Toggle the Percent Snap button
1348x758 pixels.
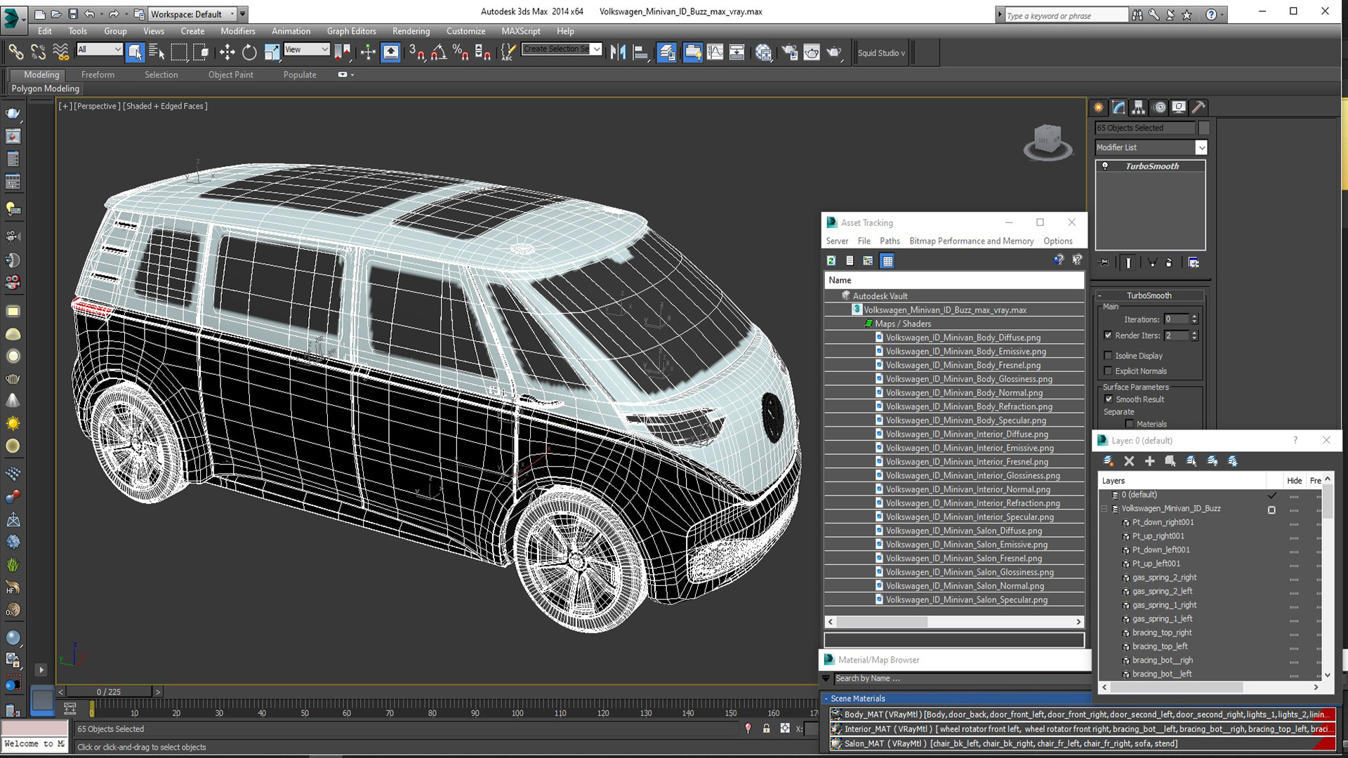coord(461,52)
